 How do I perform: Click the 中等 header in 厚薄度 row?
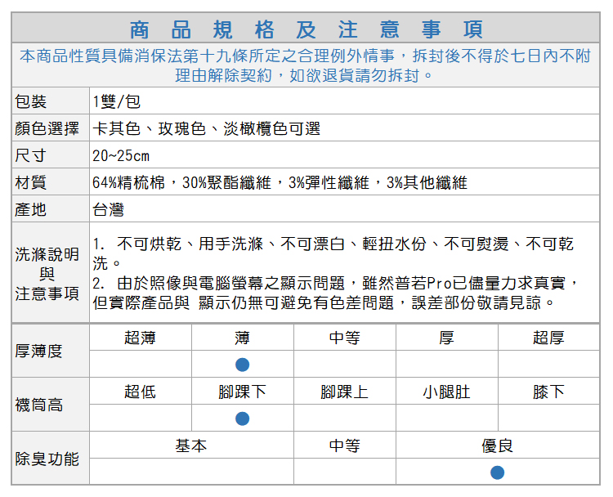click(344, 338)
